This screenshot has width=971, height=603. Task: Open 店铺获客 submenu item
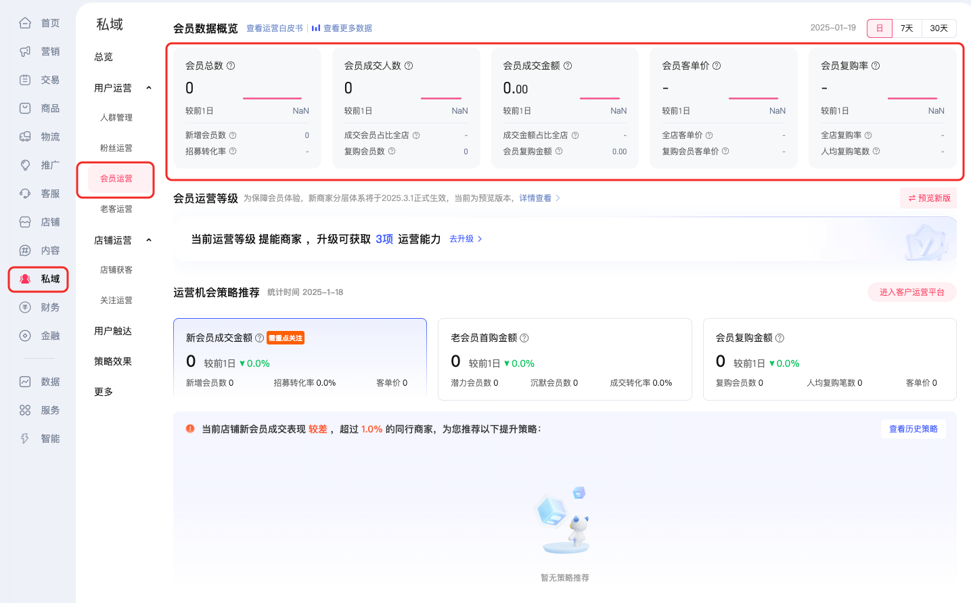pos(116,270)
